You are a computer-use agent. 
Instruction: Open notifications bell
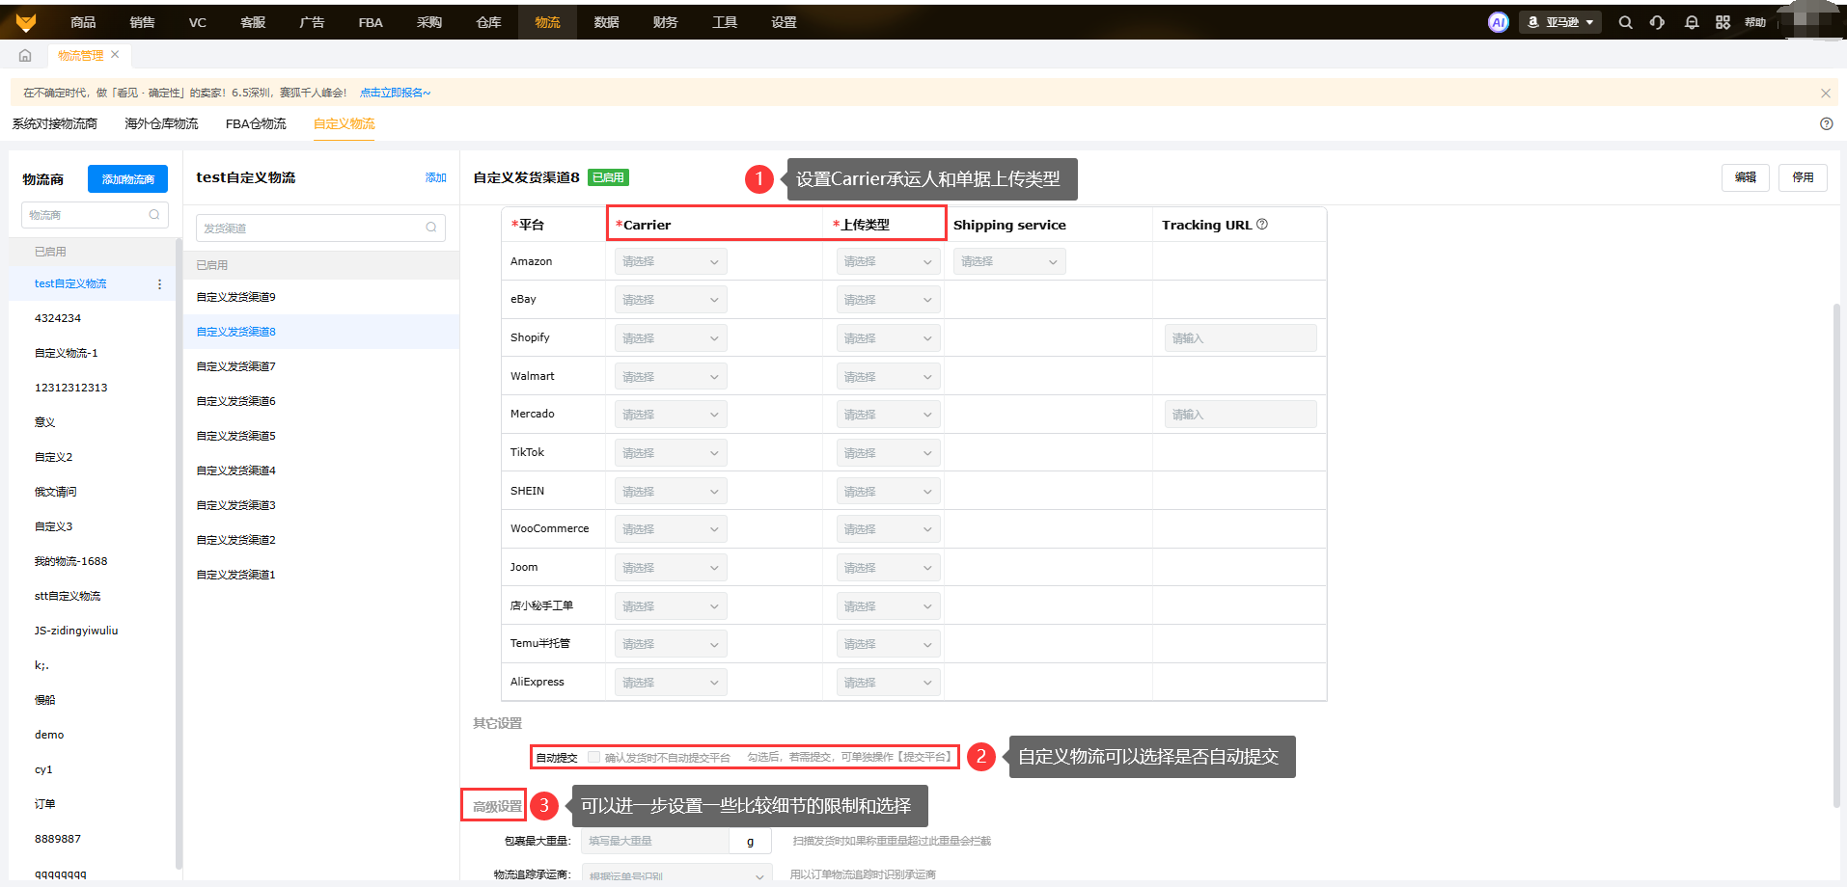tap(1692, 22)
